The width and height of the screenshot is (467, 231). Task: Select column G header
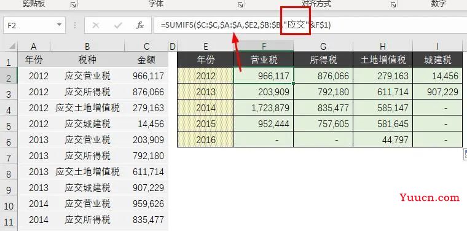coord(323,46)
